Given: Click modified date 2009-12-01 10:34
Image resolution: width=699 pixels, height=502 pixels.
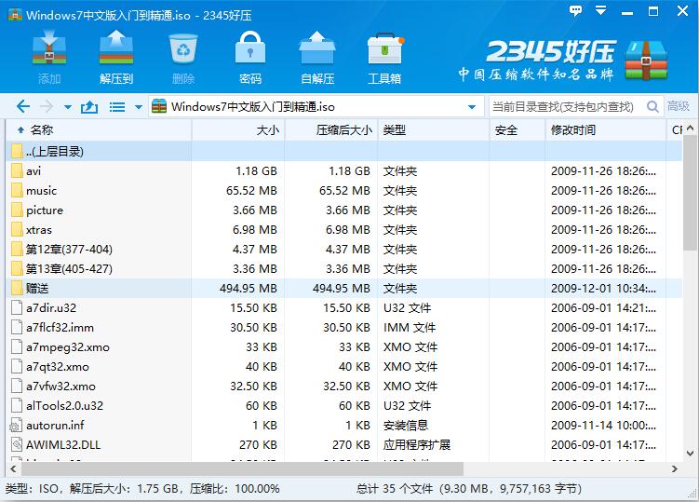Looking at the screenshot, I should pyautogui.click(x=603, y=289).
